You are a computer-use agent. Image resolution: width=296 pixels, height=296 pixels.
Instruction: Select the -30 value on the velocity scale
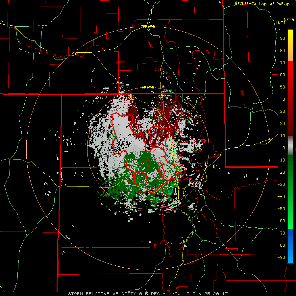click(x=281, y=185)
